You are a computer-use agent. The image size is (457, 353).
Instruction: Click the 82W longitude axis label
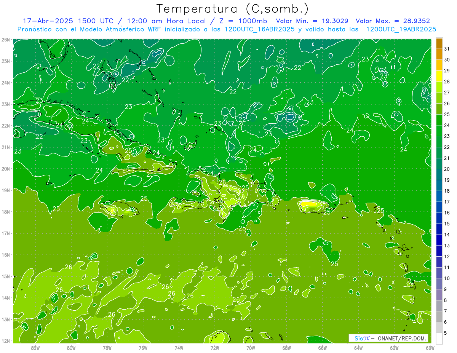click(x=35, y=348)
